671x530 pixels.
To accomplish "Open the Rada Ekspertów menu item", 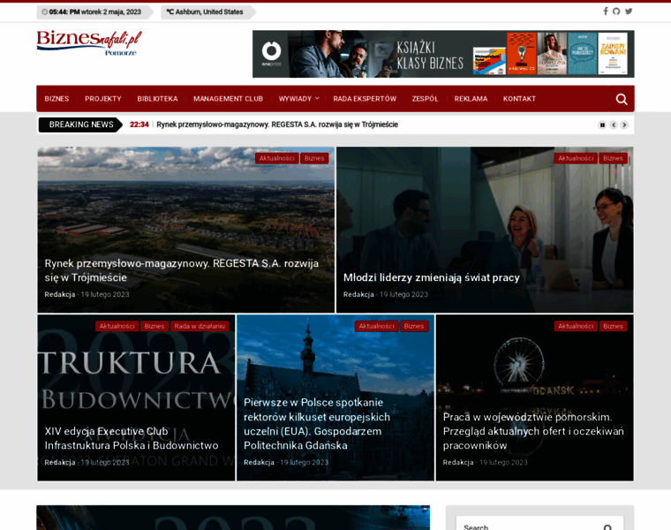I will point(365,99).
